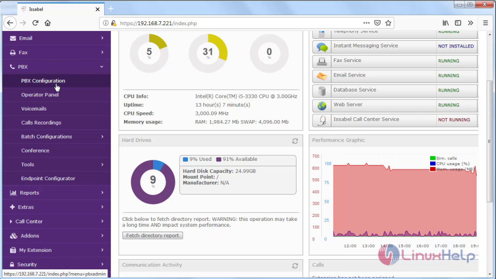Viewport: 496px width, 279px height.
Task: Bookmark this page with the star icon
Action: pyautogui.click(x=388, y=23)
